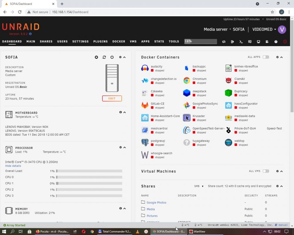This screenshot has height=235, width=294.
Task: Click the motherboard info icon
Action: tap(121, 112)
